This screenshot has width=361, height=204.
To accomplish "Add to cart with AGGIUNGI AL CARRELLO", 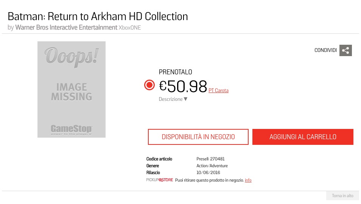I will (303, 137).
